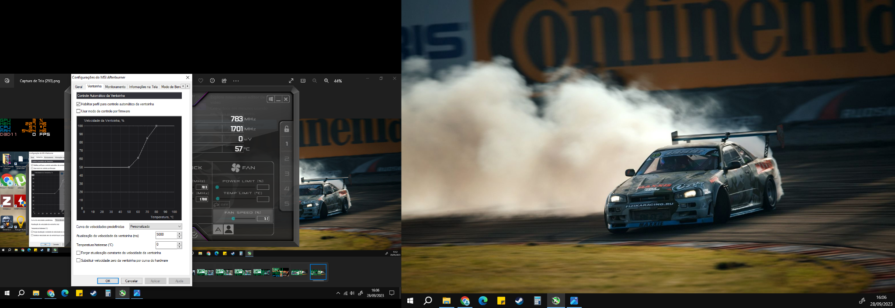
Task: Open file info icon in Photos toolbar
Action: 212,81
